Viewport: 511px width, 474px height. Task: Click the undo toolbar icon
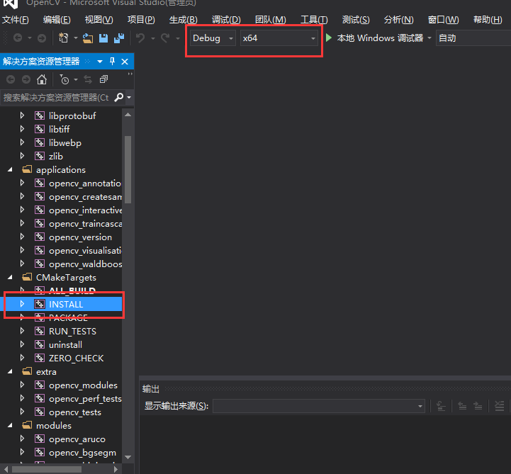point(140,38)
